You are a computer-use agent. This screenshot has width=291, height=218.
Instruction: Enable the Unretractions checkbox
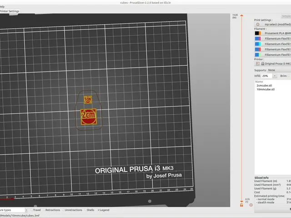point(64,210)
